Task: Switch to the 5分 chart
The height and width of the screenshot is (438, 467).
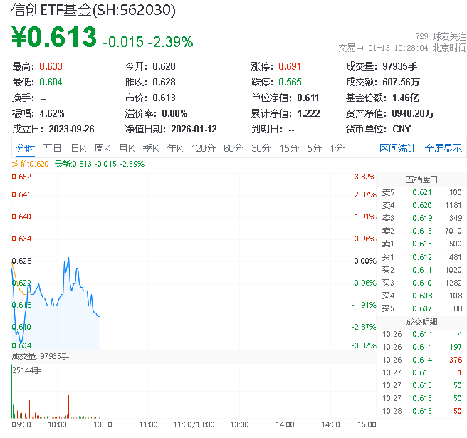Action: pos(314,148)
